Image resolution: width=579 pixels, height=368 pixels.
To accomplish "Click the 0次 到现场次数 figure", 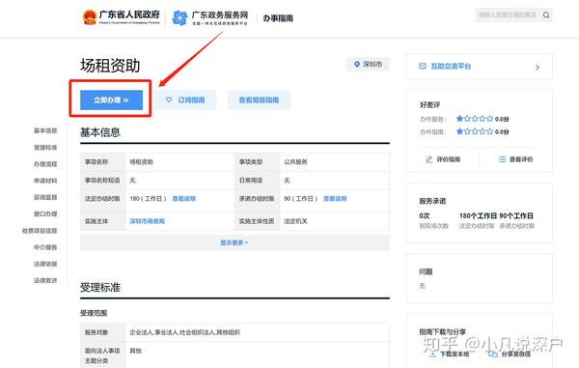I will tap(425, 215).
